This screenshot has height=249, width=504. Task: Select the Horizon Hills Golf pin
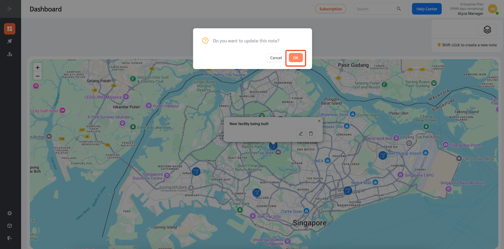133,79
